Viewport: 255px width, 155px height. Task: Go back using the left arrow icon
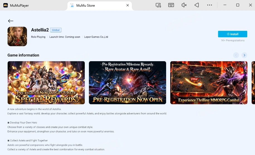coord(11,21)
